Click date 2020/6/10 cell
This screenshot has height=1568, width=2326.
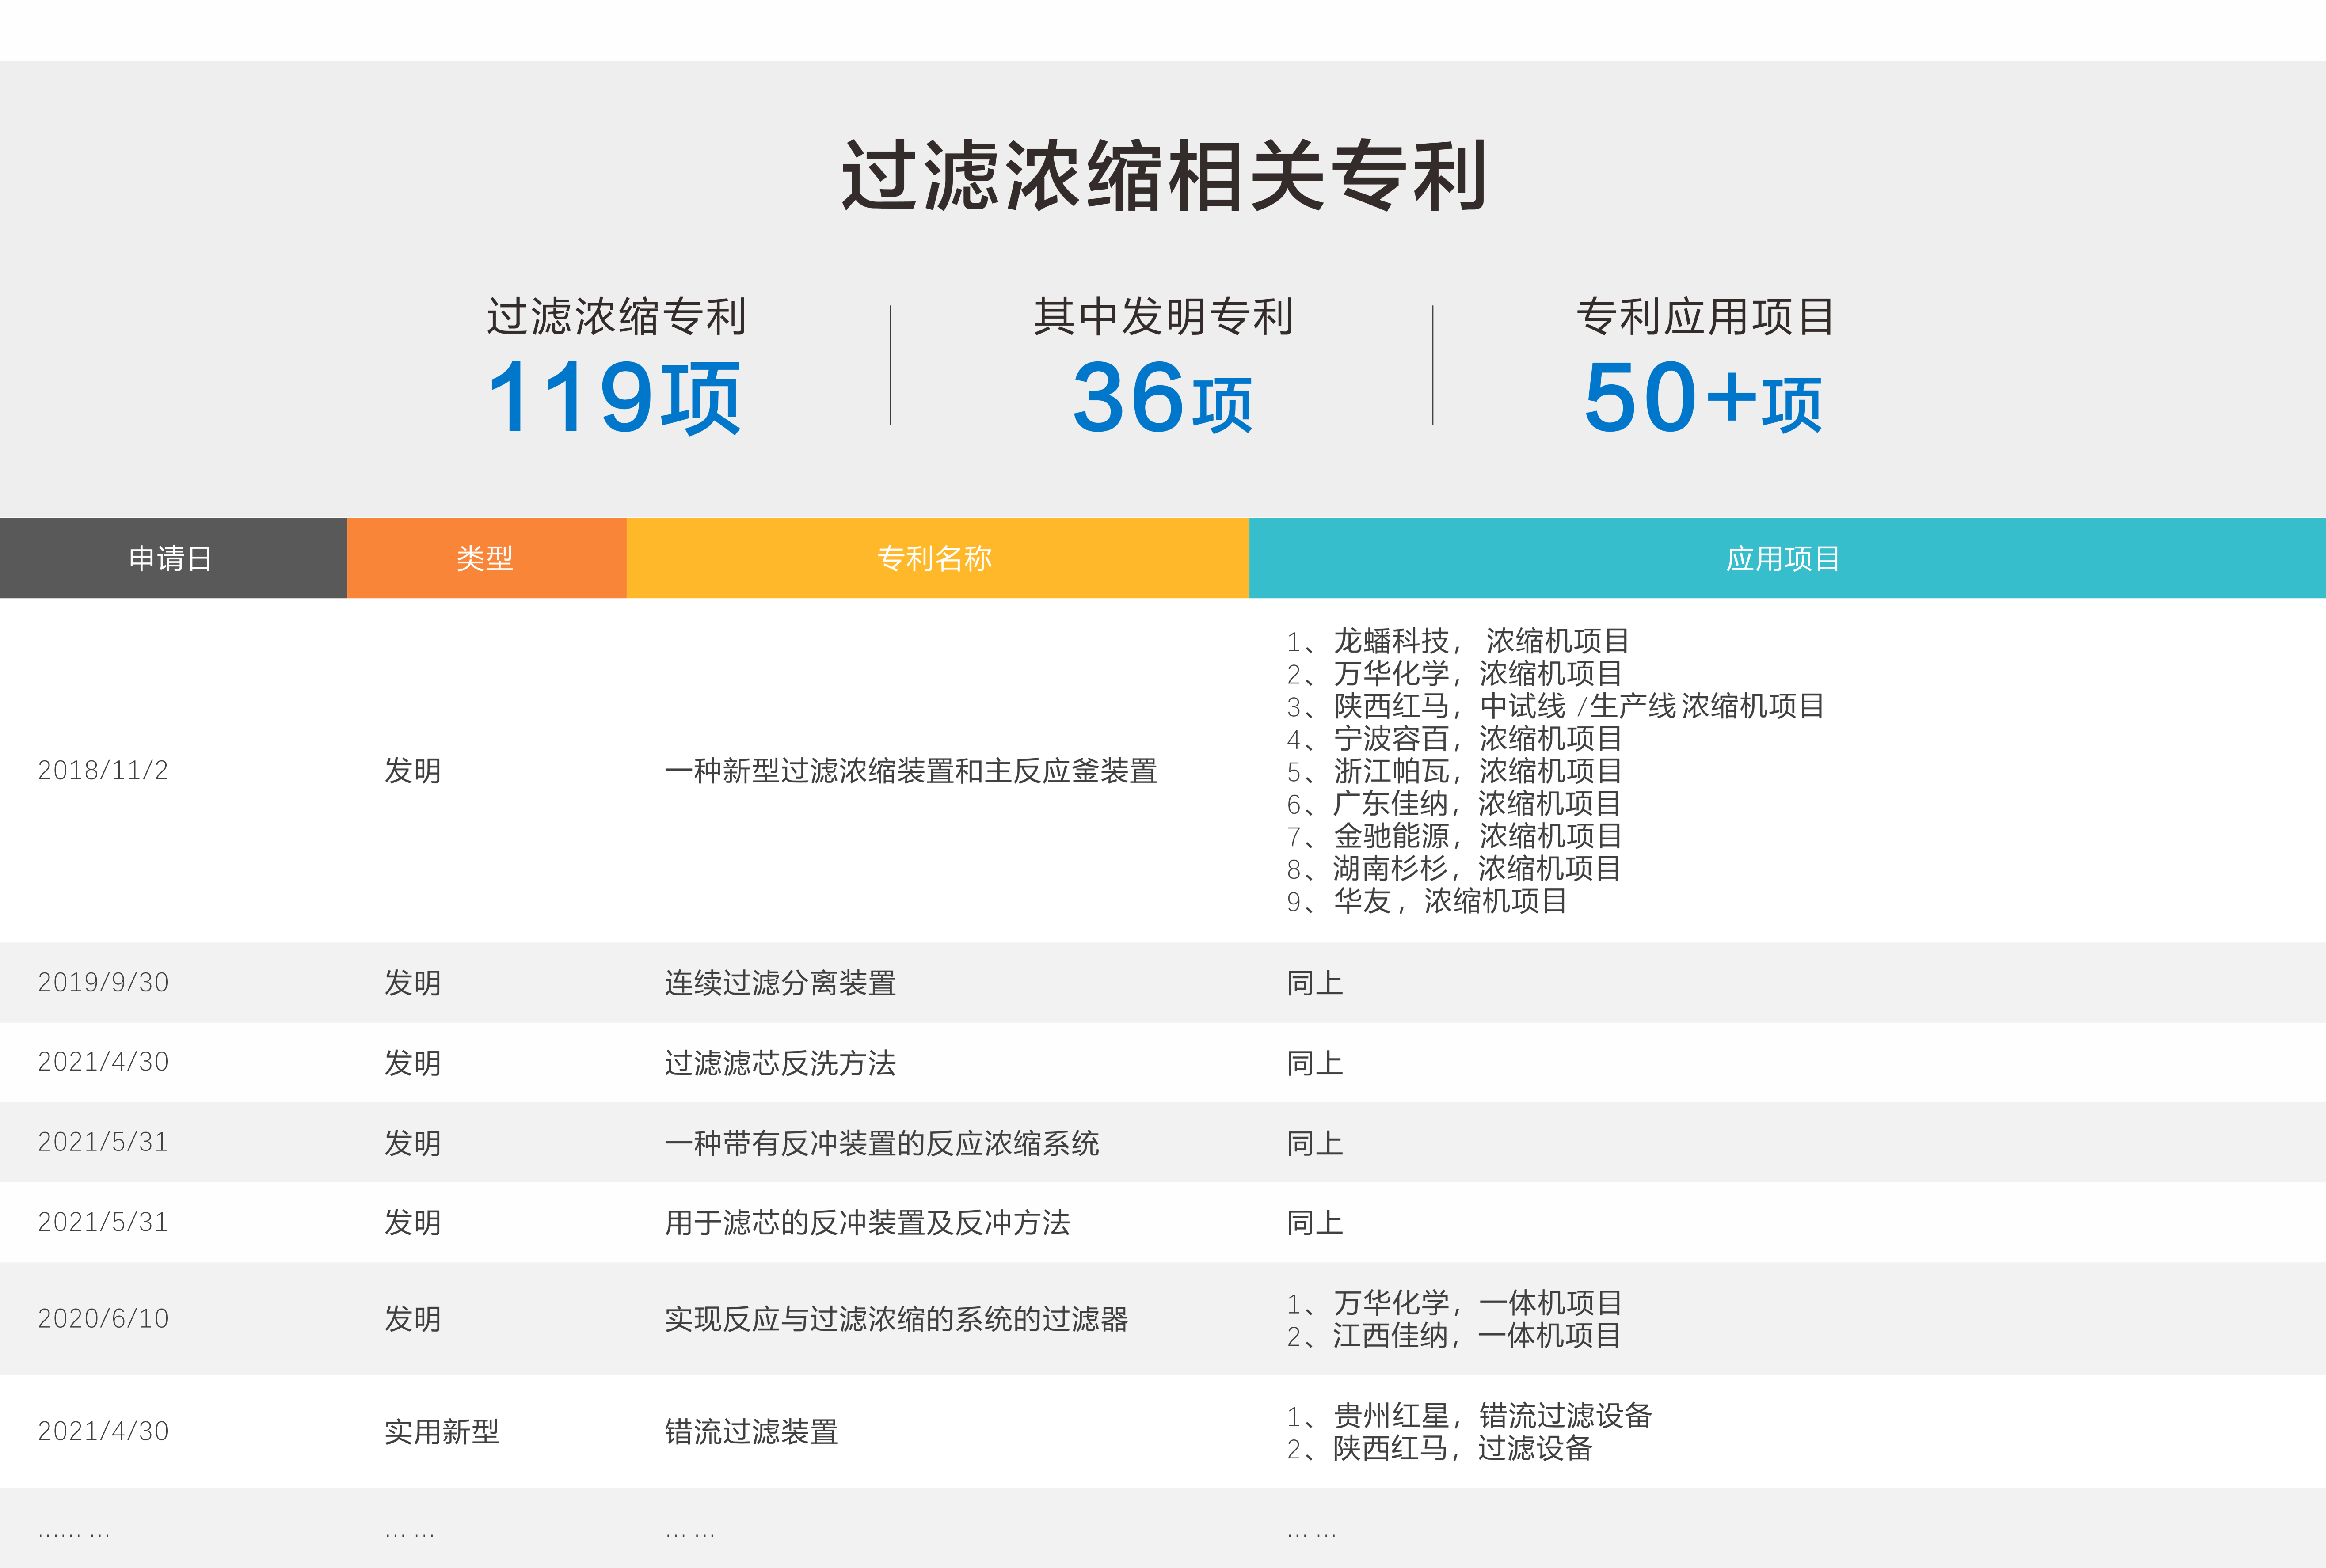[103, 1318]
